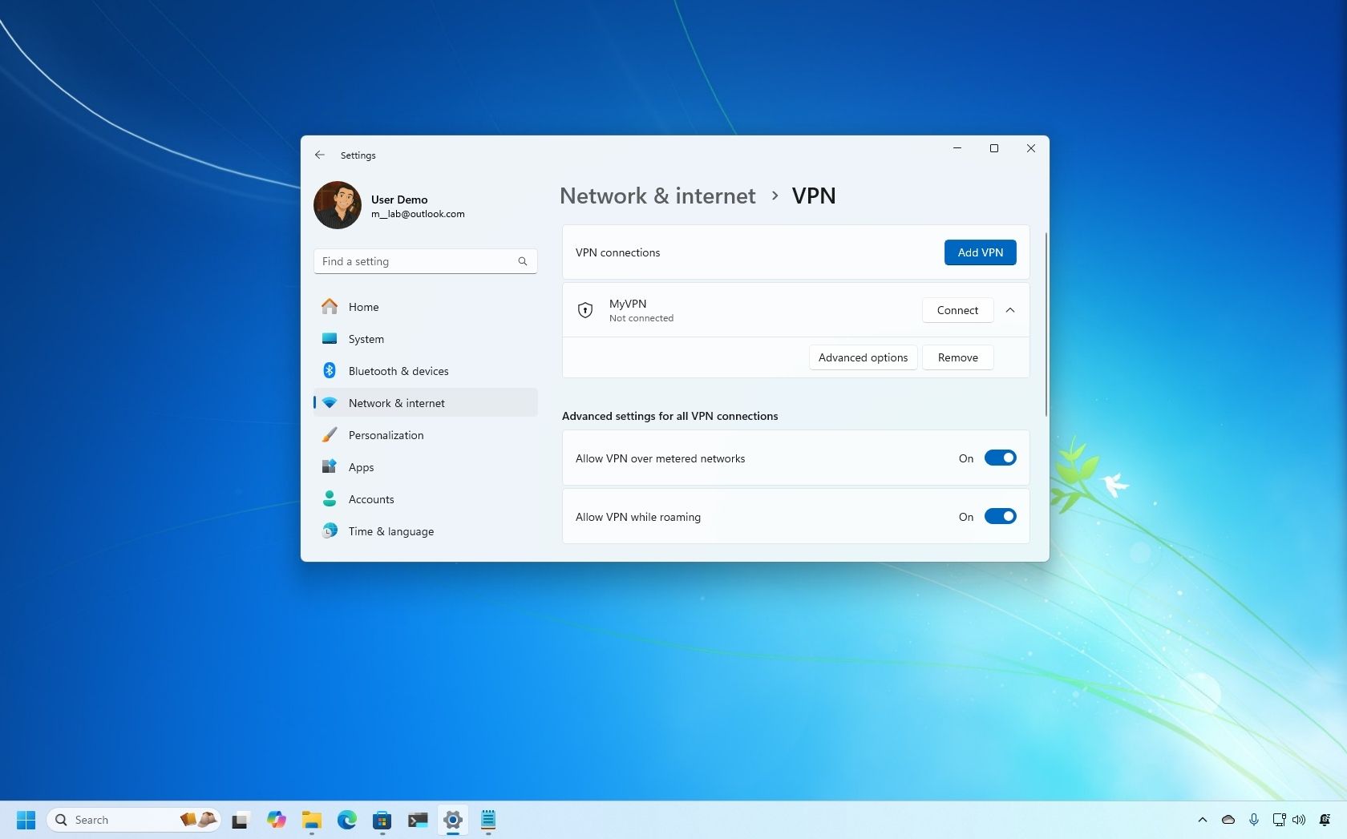Click the MyVPN shield icon
The height and width of the screenshot is (839, 1347).
click(585, 310)
